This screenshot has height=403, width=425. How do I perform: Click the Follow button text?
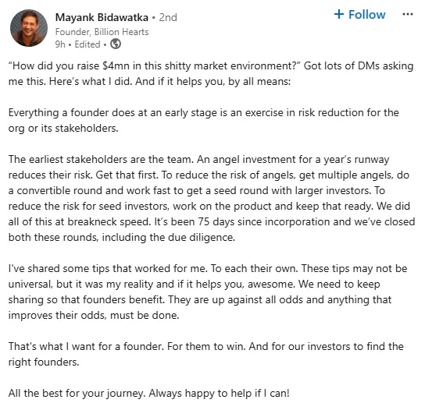click(x=366, y=15)
